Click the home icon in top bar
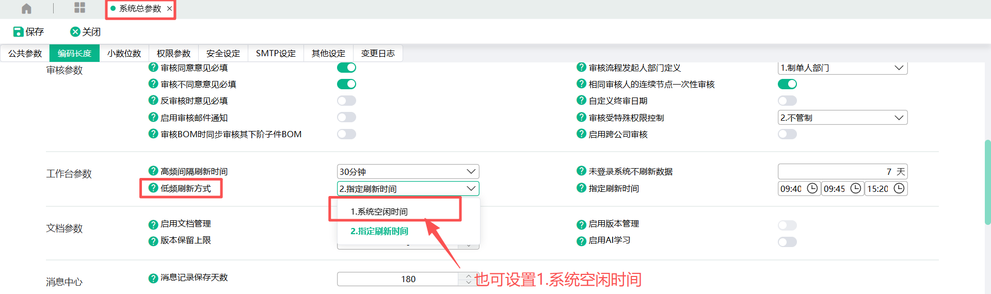 (x=26, y=8)
